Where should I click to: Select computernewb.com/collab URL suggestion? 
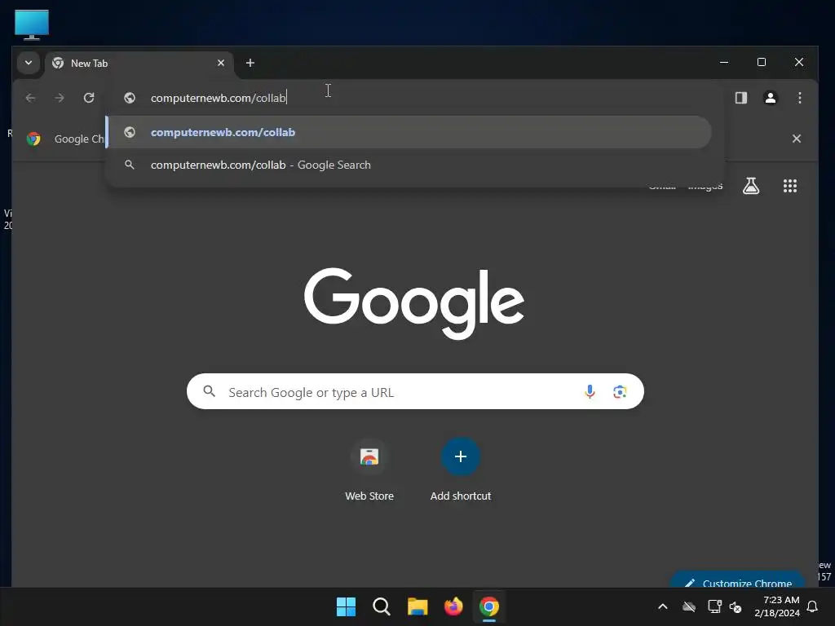click(409, 132)
